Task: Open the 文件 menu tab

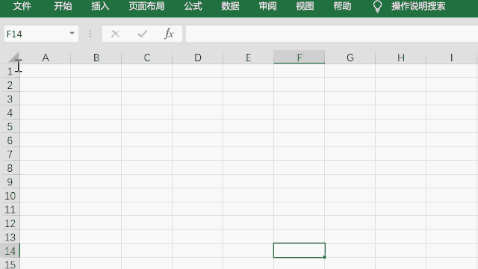Action: click(x=22, y=6)
